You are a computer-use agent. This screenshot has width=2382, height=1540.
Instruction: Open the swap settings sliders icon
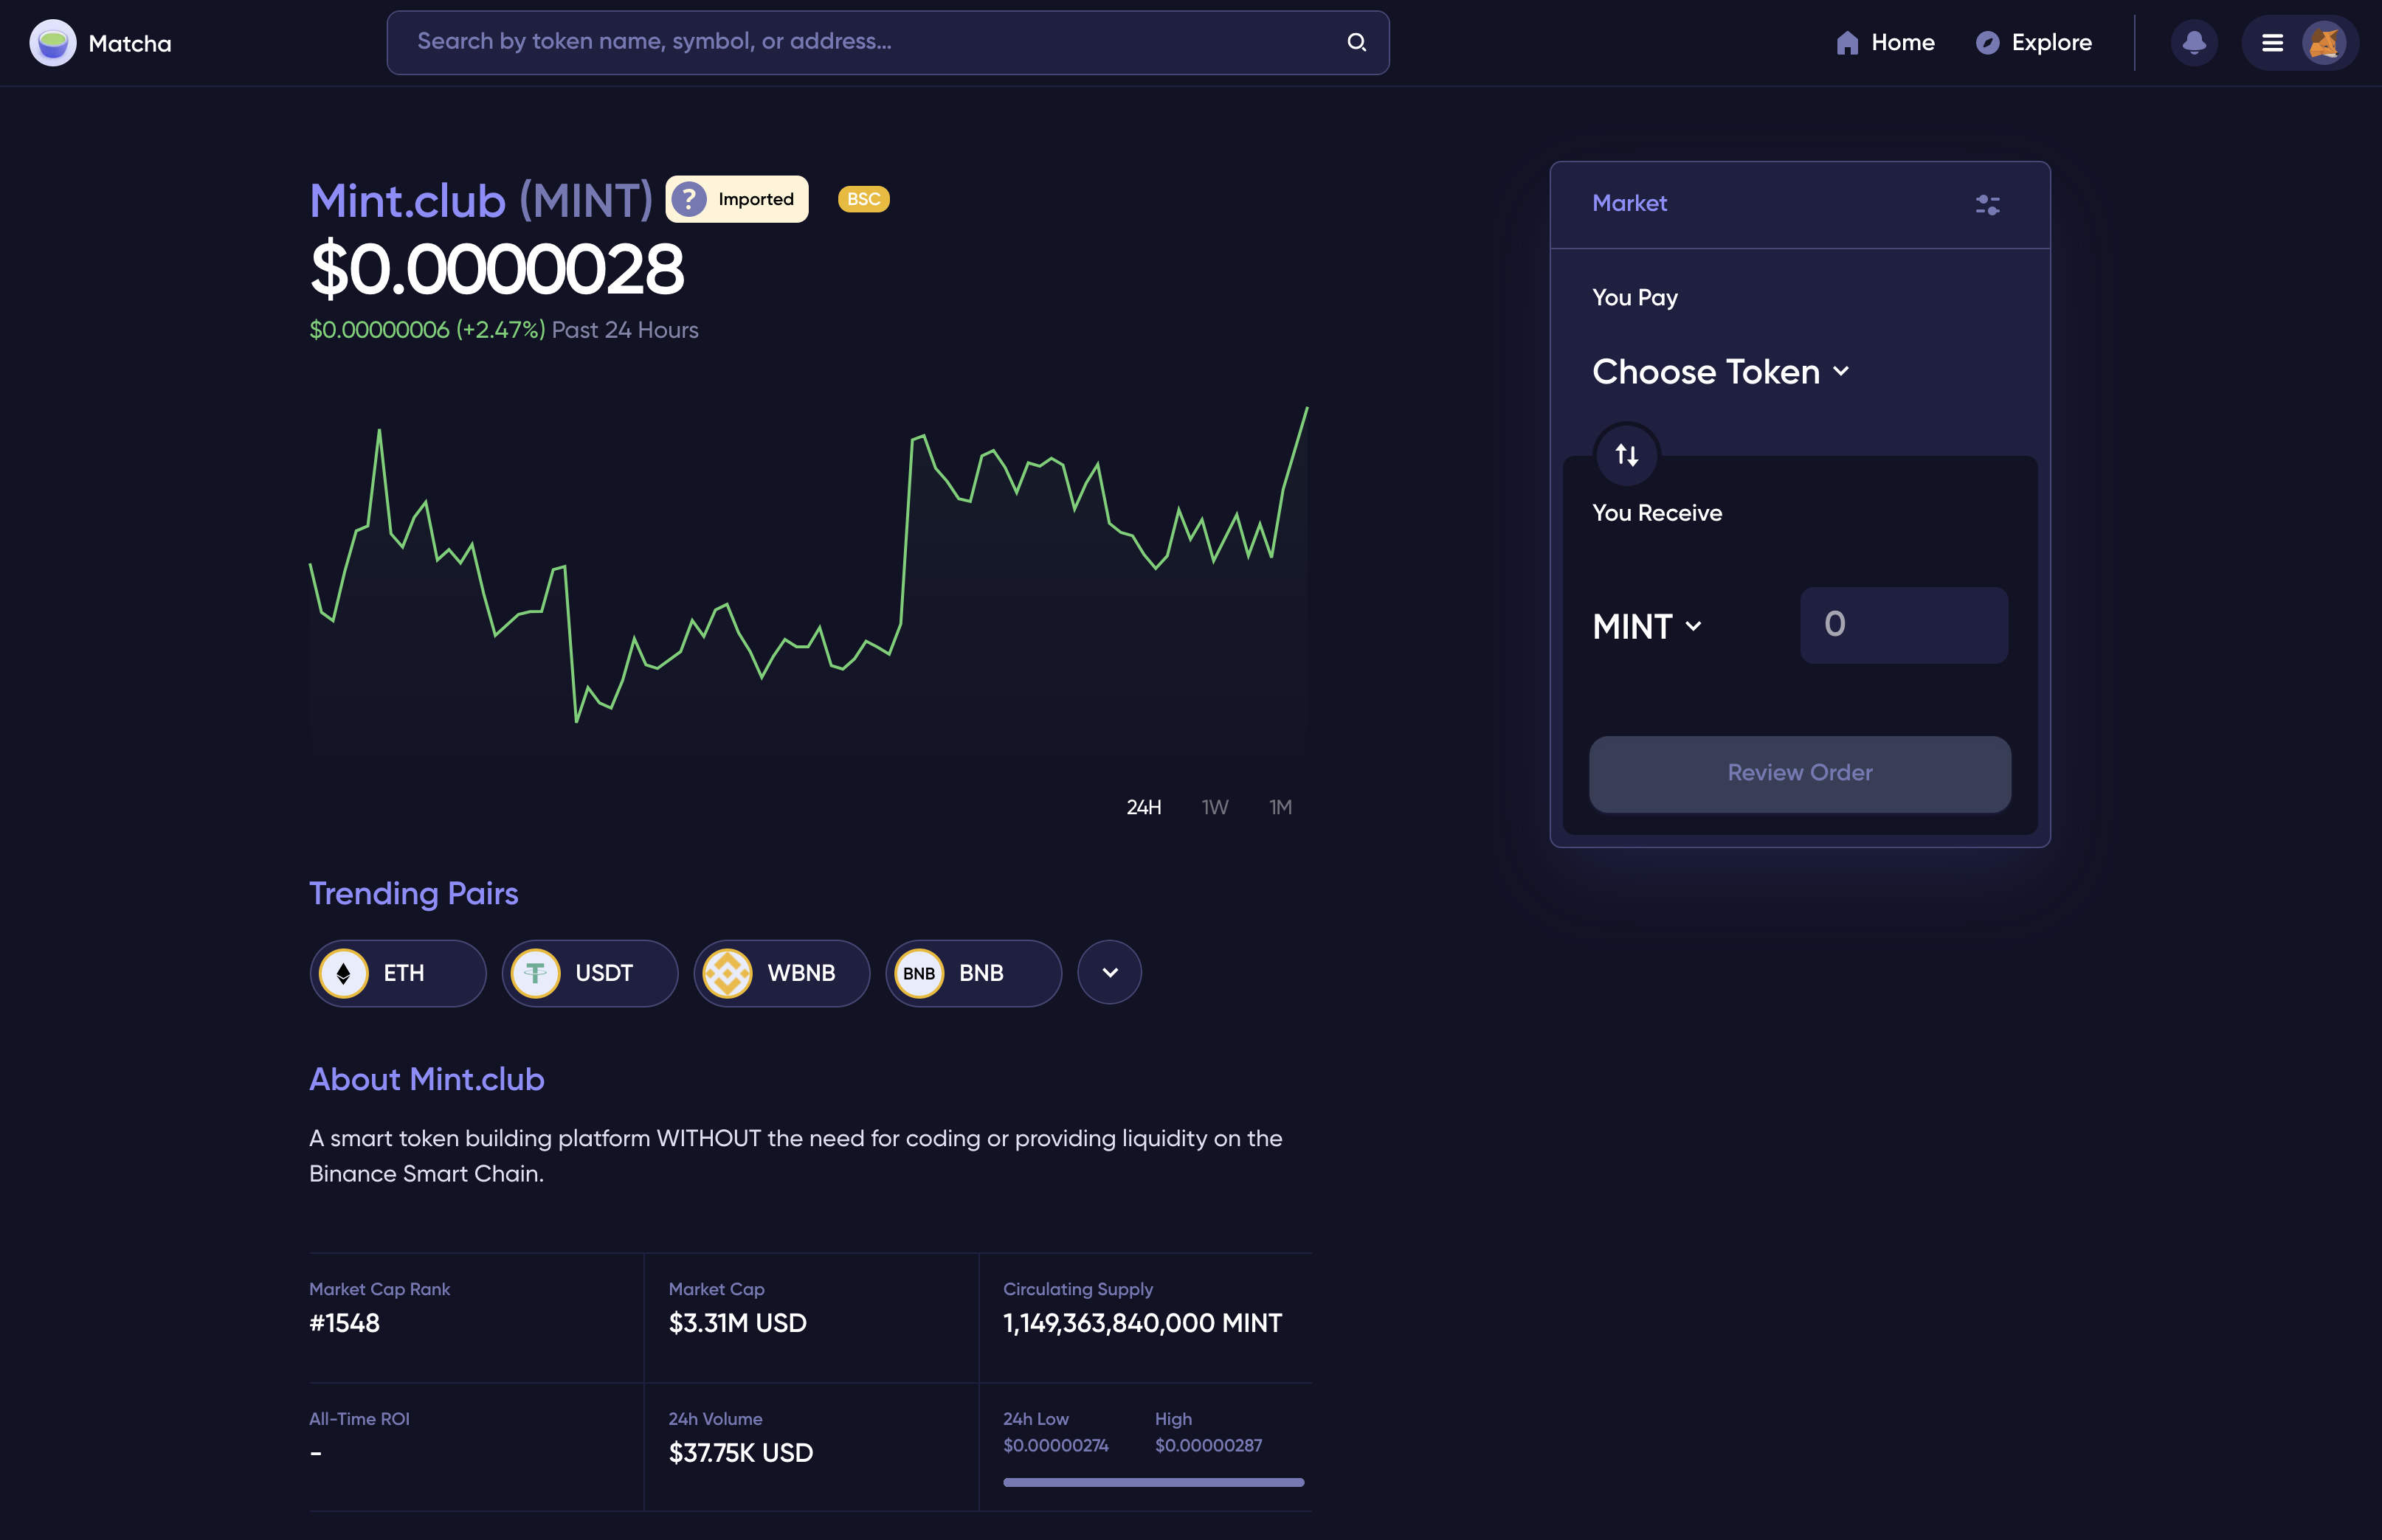[x=1986, y=205]
